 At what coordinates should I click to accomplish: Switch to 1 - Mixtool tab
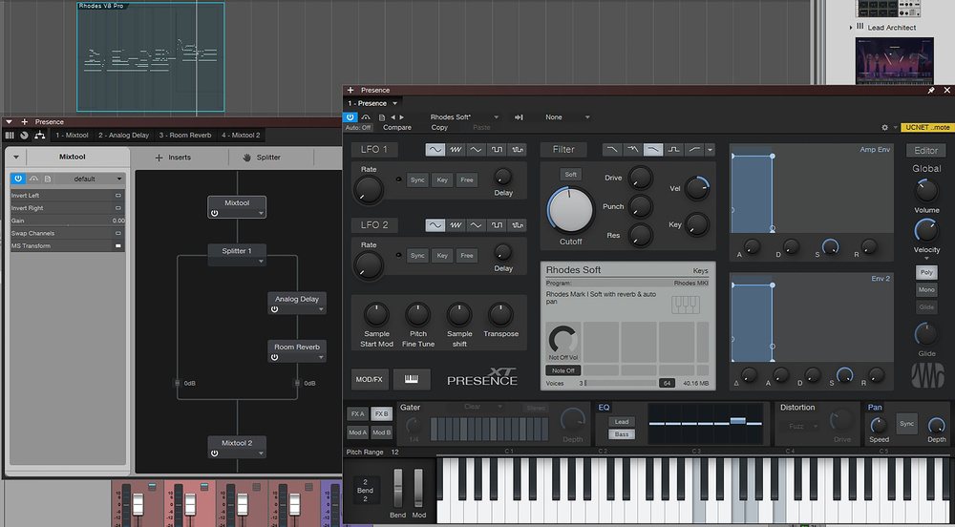click(x=72, y=136)
